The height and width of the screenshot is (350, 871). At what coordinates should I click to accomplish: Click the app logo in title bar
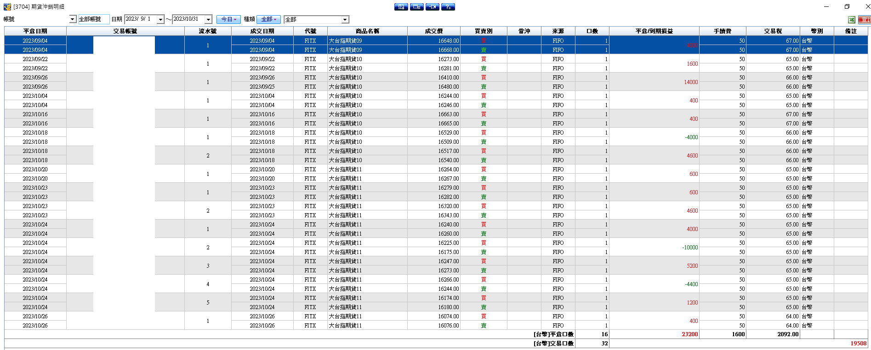point(7,7)
